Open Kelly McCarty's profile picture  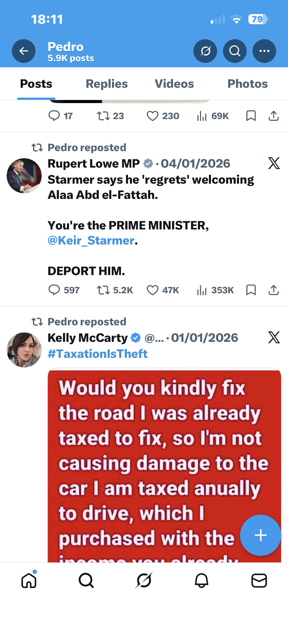[x=24, y=350]
